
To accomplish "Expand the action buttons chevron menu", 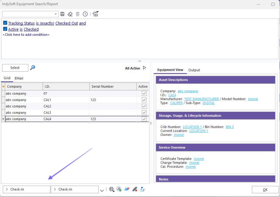I will tap(102, 190).
